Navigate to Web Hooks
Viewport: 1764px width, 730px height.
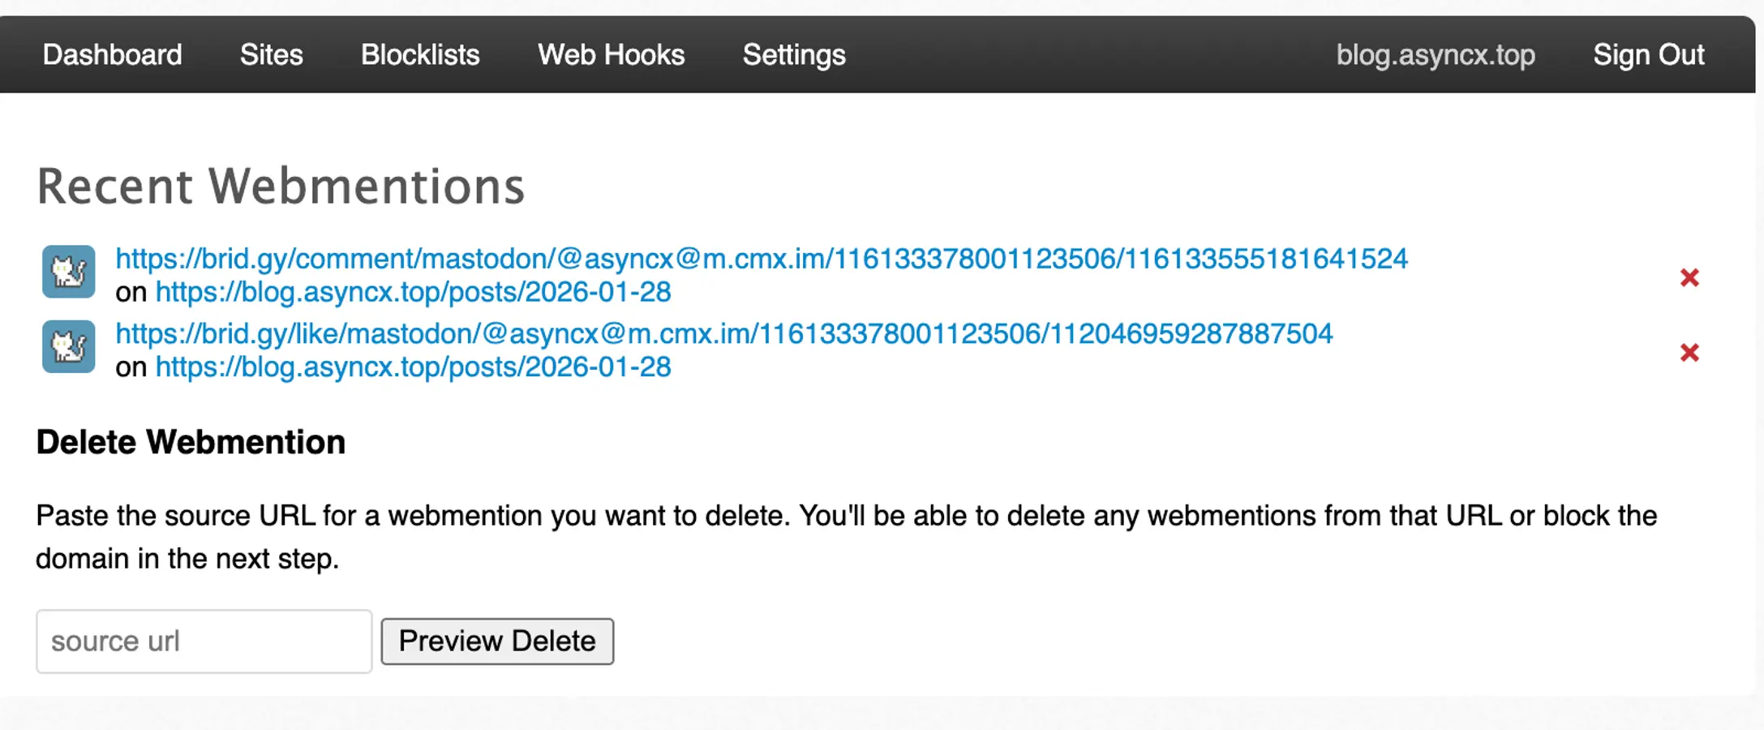coord(611,55)
